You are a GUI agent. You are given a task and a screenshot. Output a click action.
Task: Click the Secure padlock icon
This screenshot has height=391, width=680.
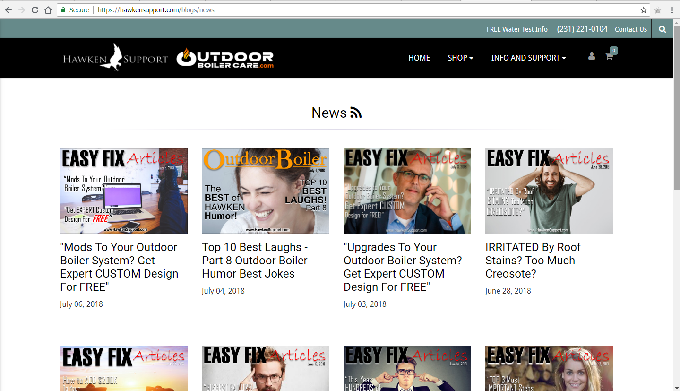[63, 10]
